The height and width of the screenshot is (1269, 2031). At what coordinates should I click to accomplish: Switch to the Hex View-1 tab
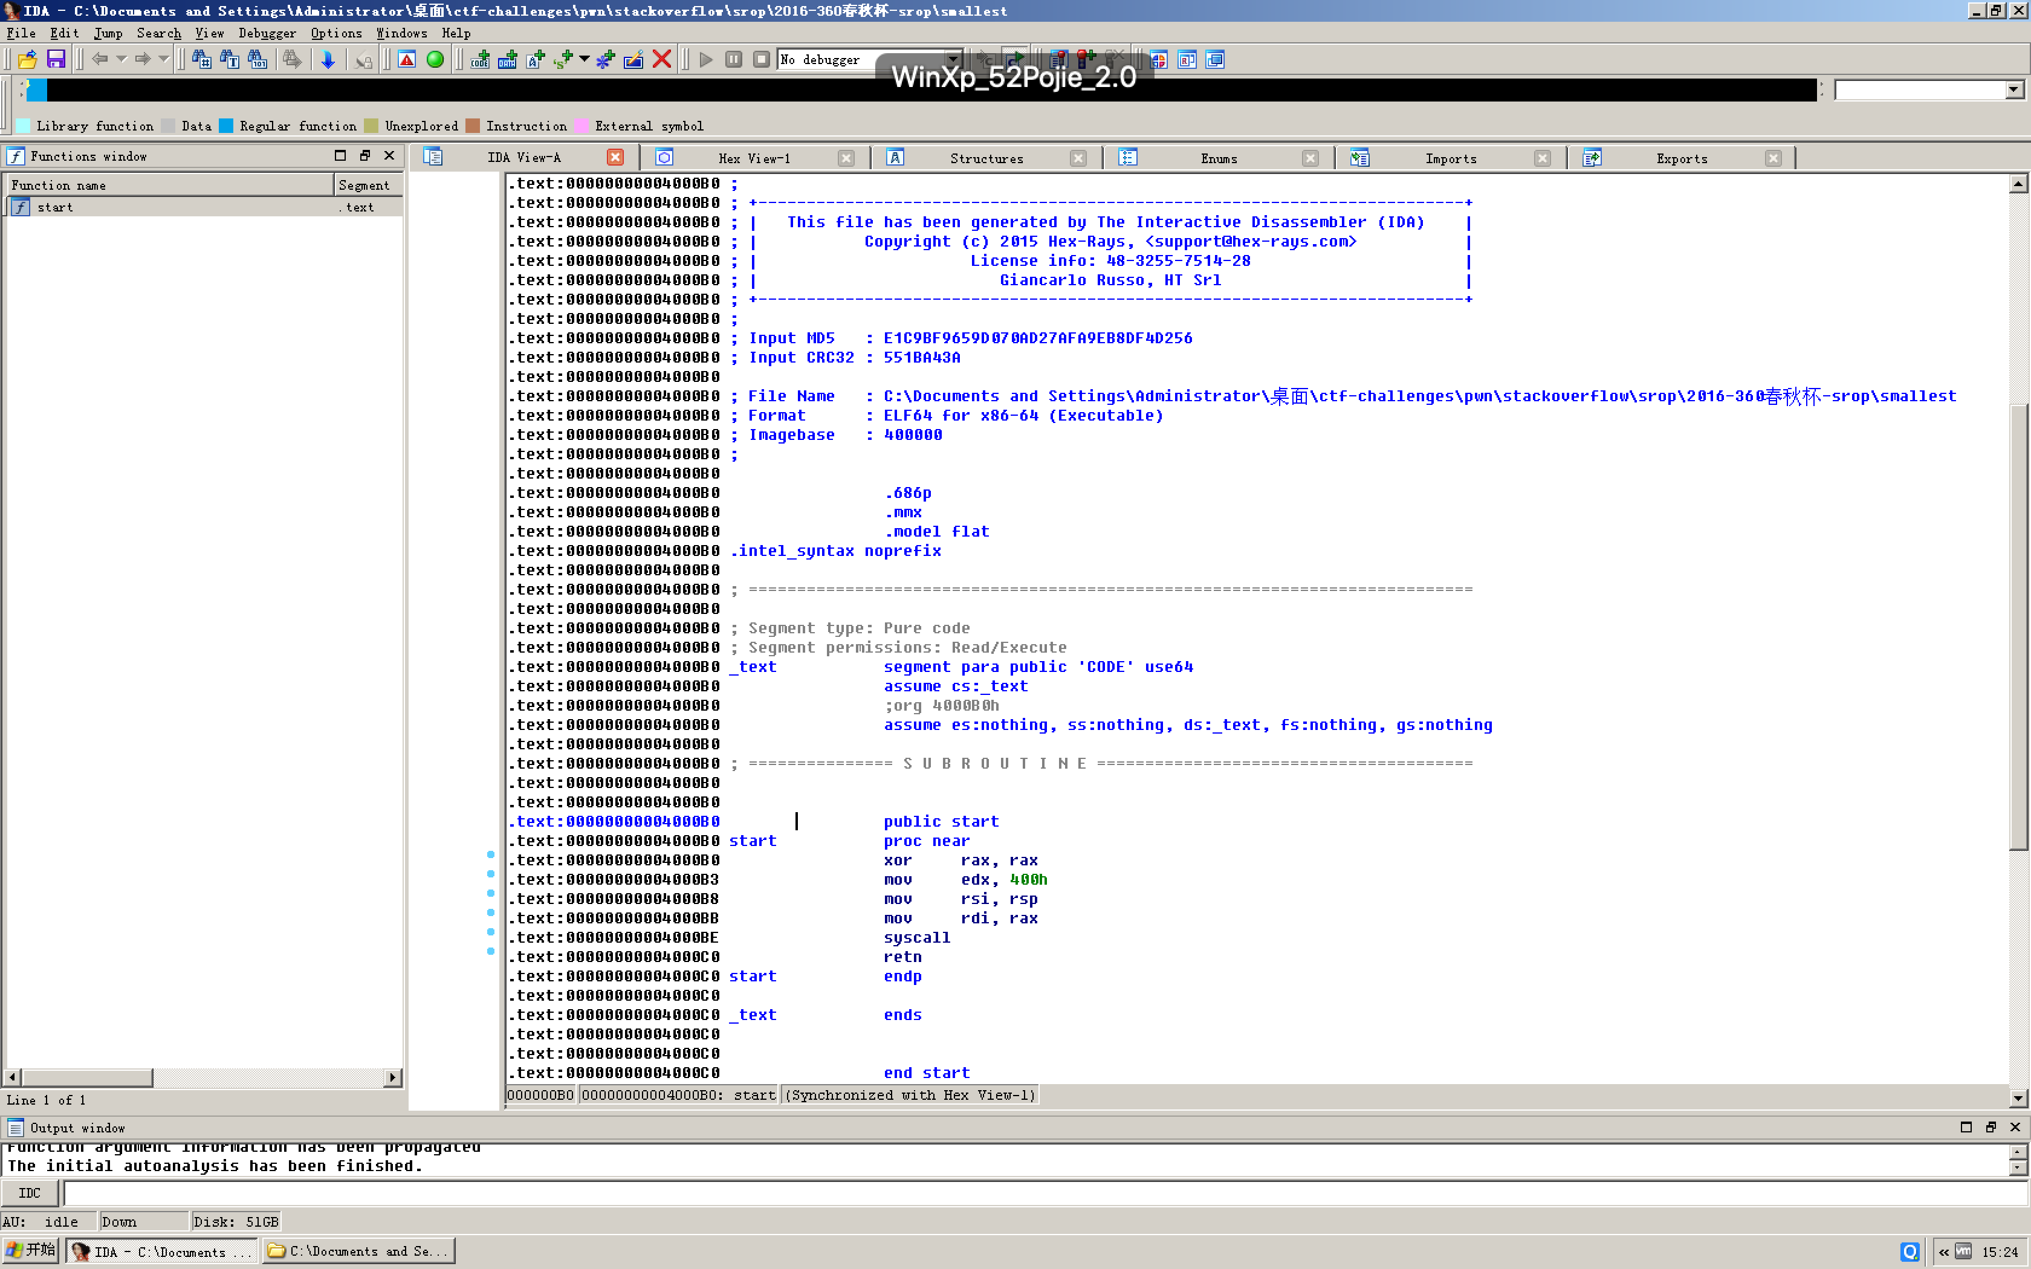(754, 158)
